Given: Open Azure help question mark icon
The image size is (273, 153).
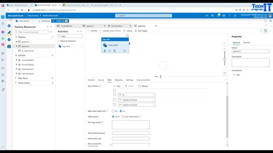Looking at the screenshot, I should click(x=229, y=16).
